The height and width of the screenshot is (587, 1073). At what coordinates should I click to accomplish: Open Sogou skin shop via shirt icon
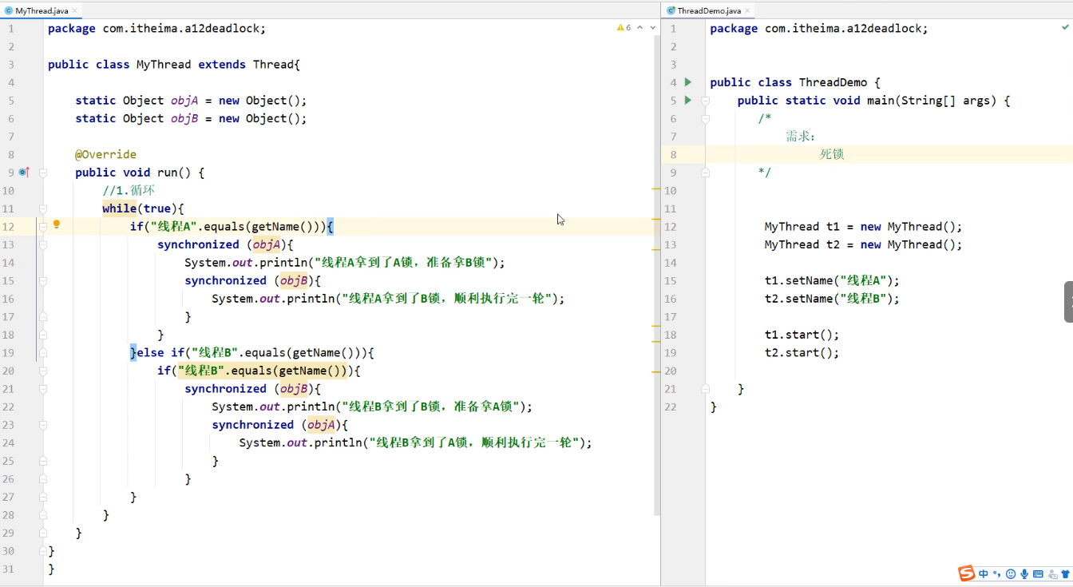[x=1064, y=573]
